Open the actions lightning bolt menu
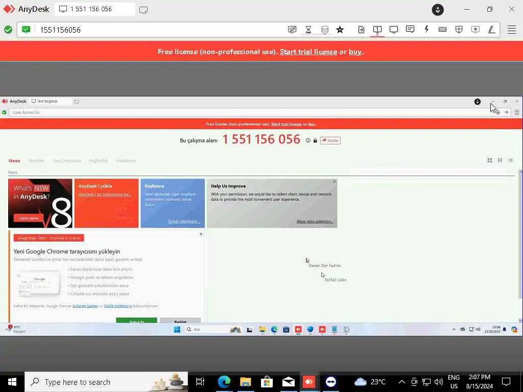The image size is (523, 392). (x=426, y=29)
